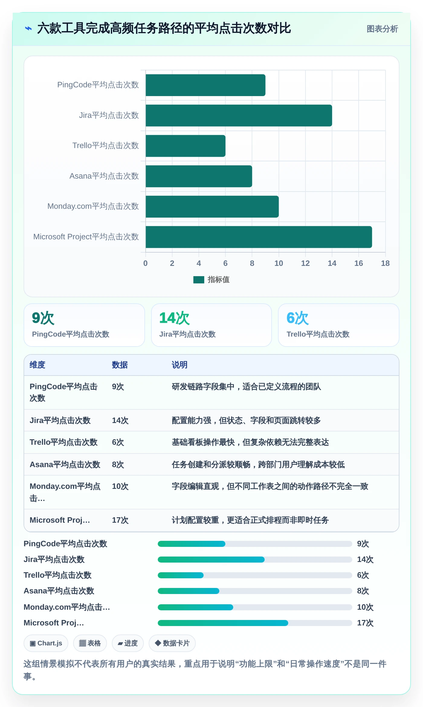Click the 说明 table column header
423x707 pixels.
(179, 365)
